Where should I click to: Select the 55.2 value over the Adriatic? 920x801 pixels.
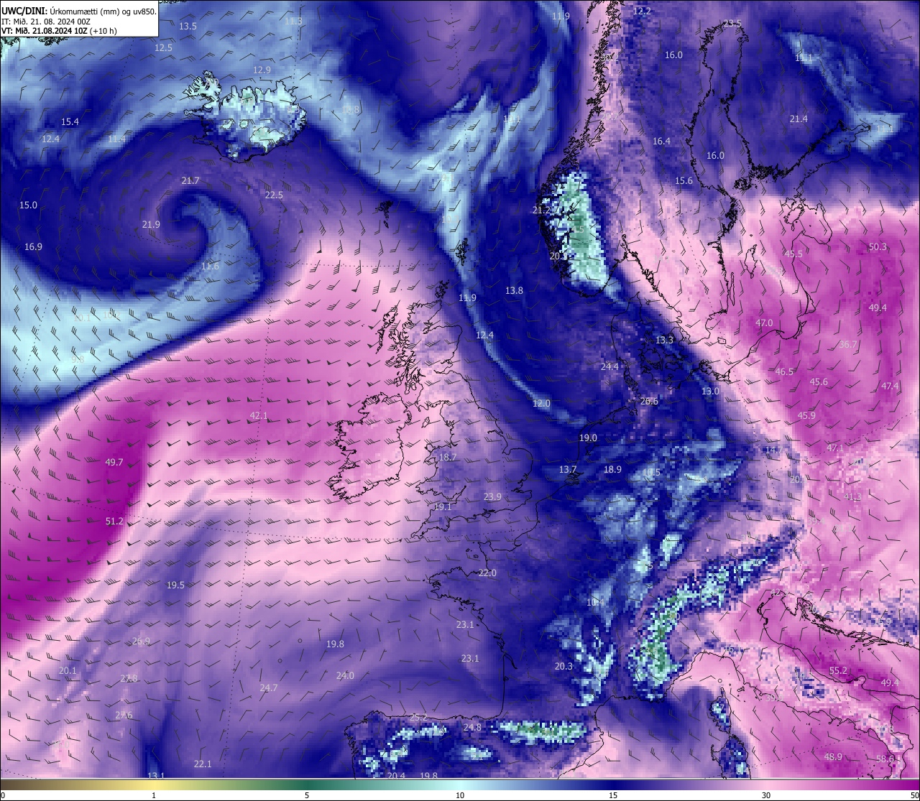point(838,670)
